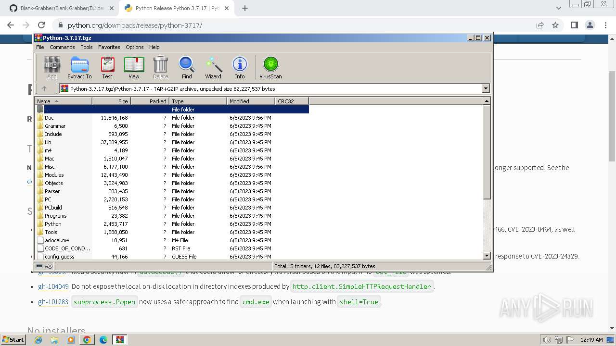Viewport: 616px width, 346px height.
Task: Select the Mac folder
Action: pos(172,159)
